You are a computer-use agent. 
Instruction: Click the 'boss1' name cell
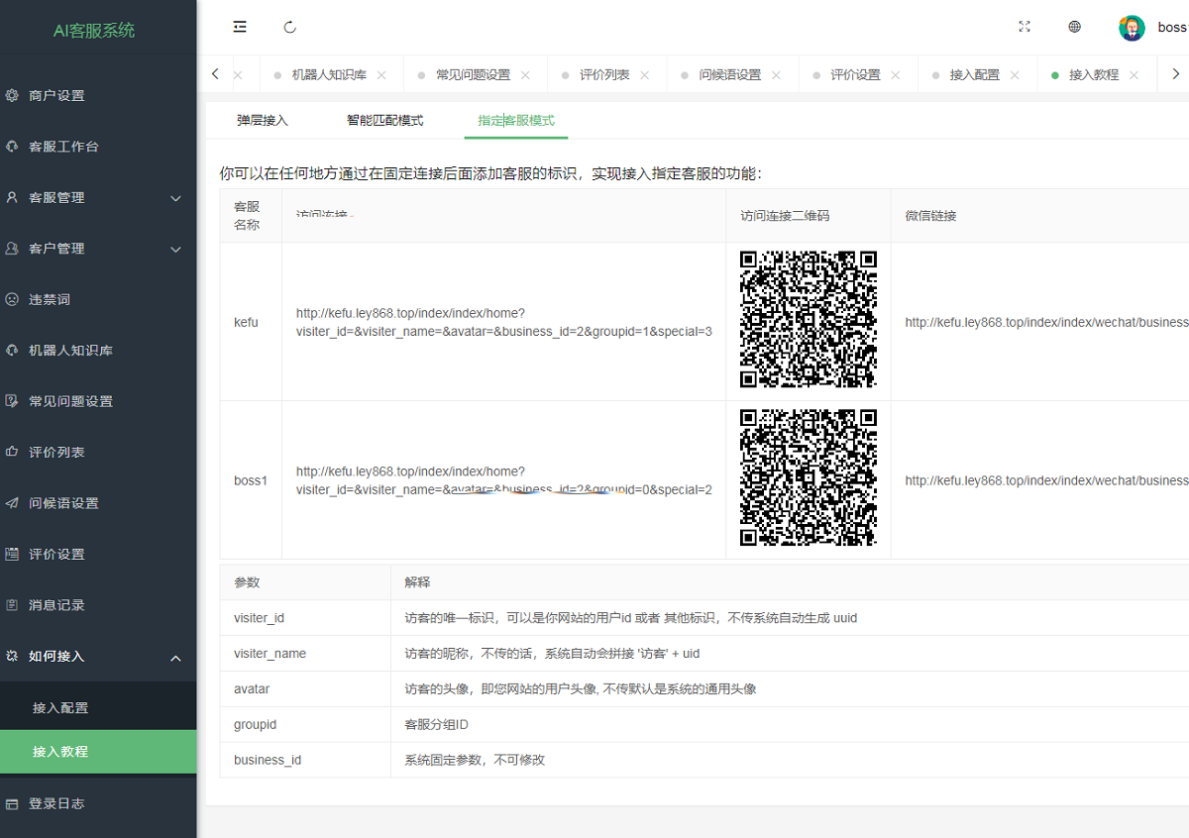tap(251, 480)
